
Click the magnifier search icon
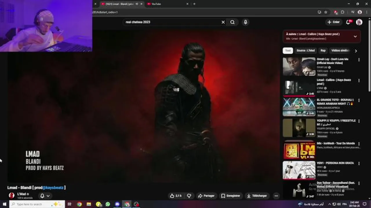pos(232,22)
